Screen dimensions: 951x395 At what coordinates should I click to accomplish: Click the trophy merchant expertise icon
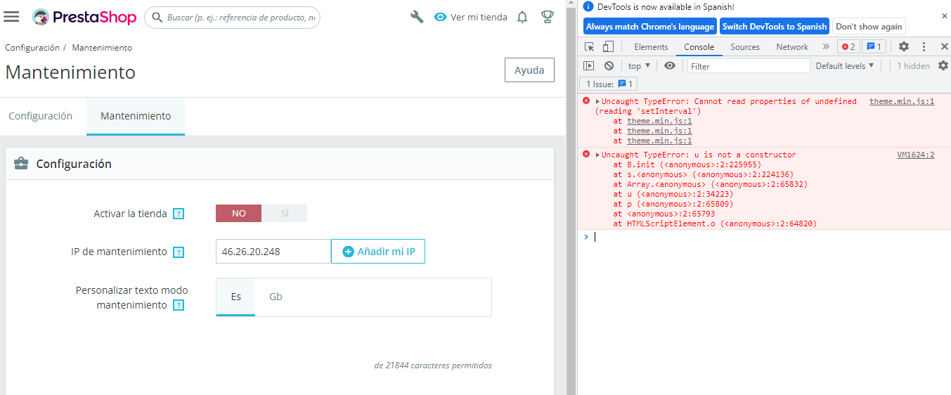548,17
